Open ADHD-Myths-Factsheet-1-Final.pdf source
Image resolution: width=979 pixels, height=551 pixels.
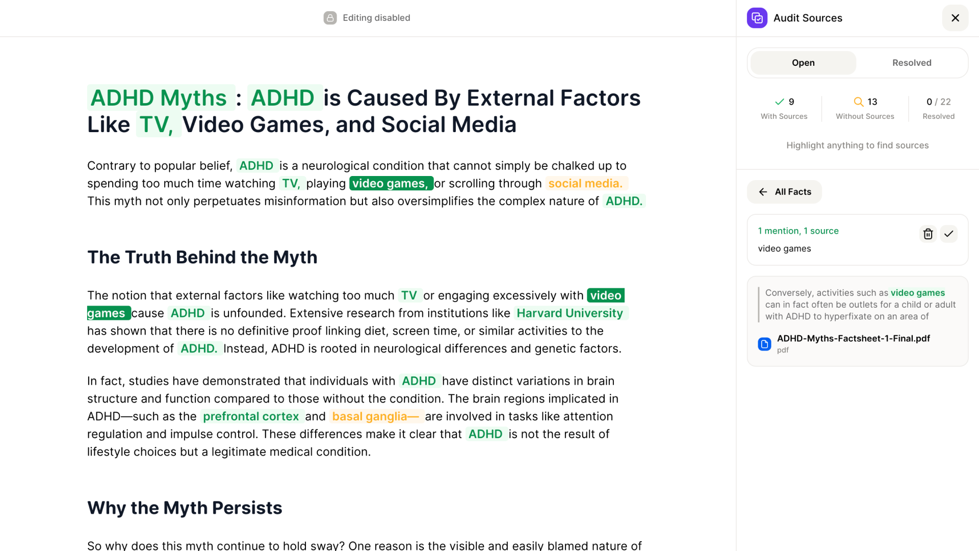[x=853, y=338]
